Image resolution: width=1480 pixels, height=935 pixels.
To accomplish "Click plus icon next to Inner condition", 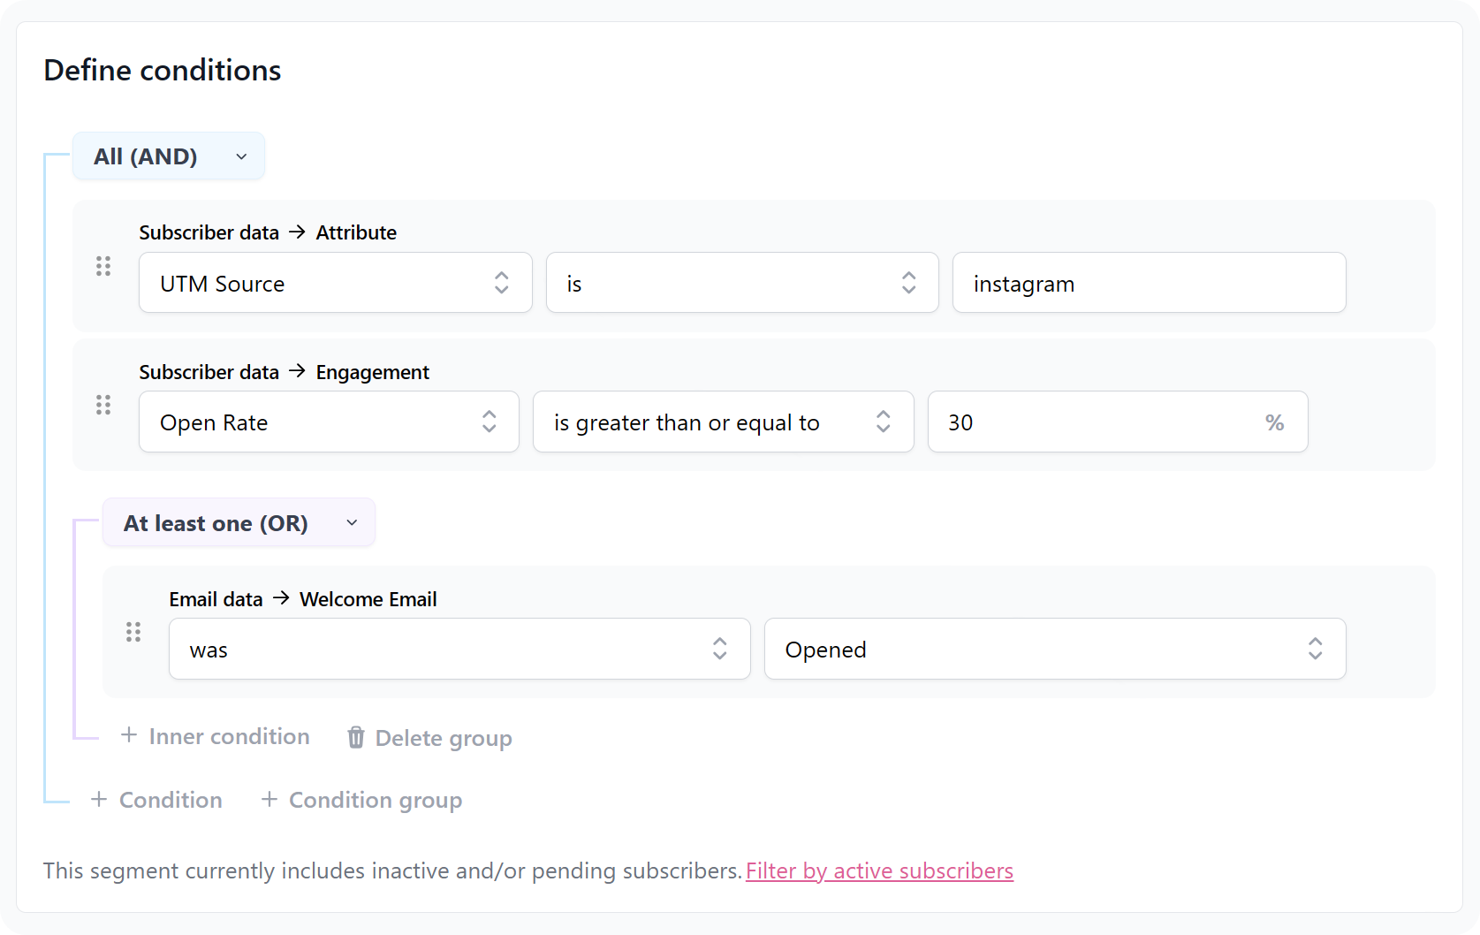I will click(129, 735).
